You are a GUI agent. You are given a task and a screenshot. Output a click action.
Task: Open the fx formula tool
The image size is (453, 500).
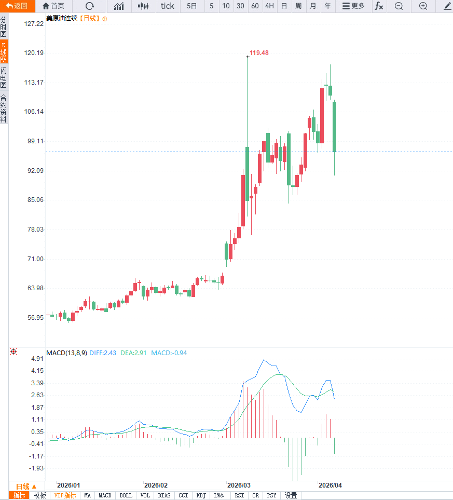pos(379,6)
